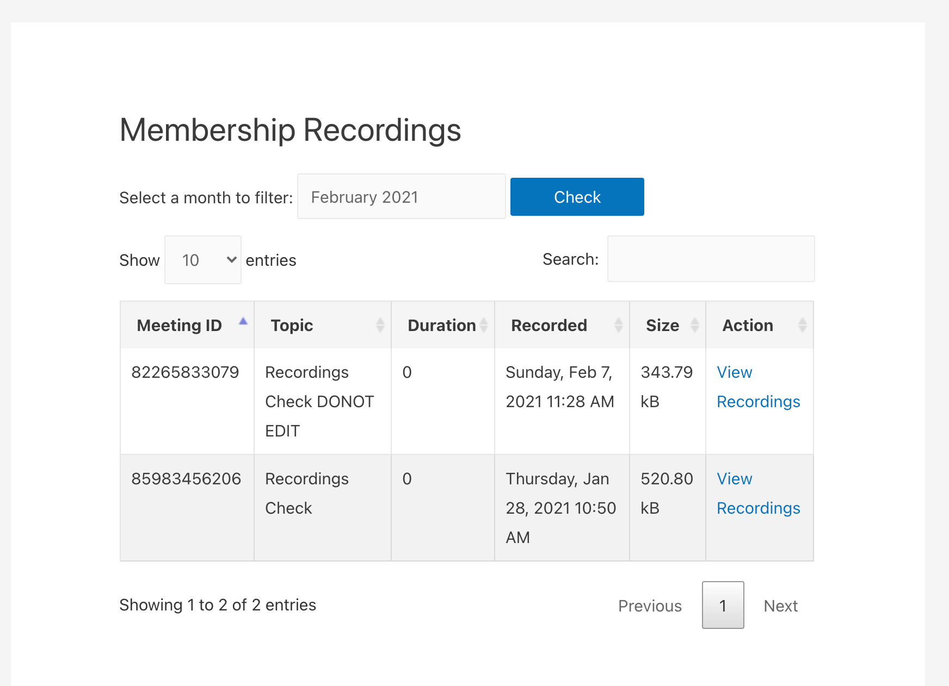Sort table by Meeting ID column
This screenshot has height=686, width=949.
pyautogui.click(x=187, y=325)
